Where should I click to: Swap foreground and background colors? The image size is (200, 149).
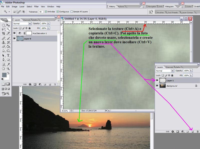point(8,73)
